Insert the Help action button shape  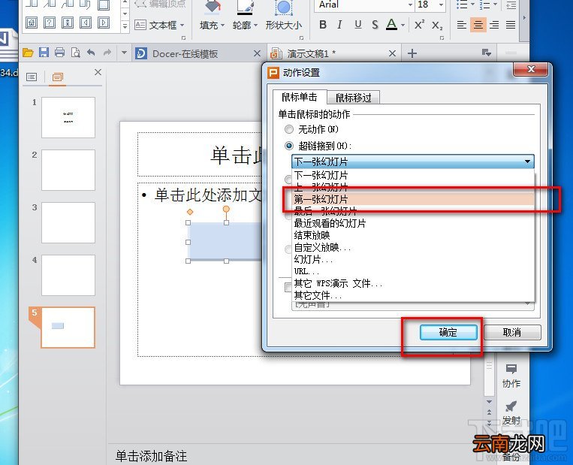coord(50,23)
